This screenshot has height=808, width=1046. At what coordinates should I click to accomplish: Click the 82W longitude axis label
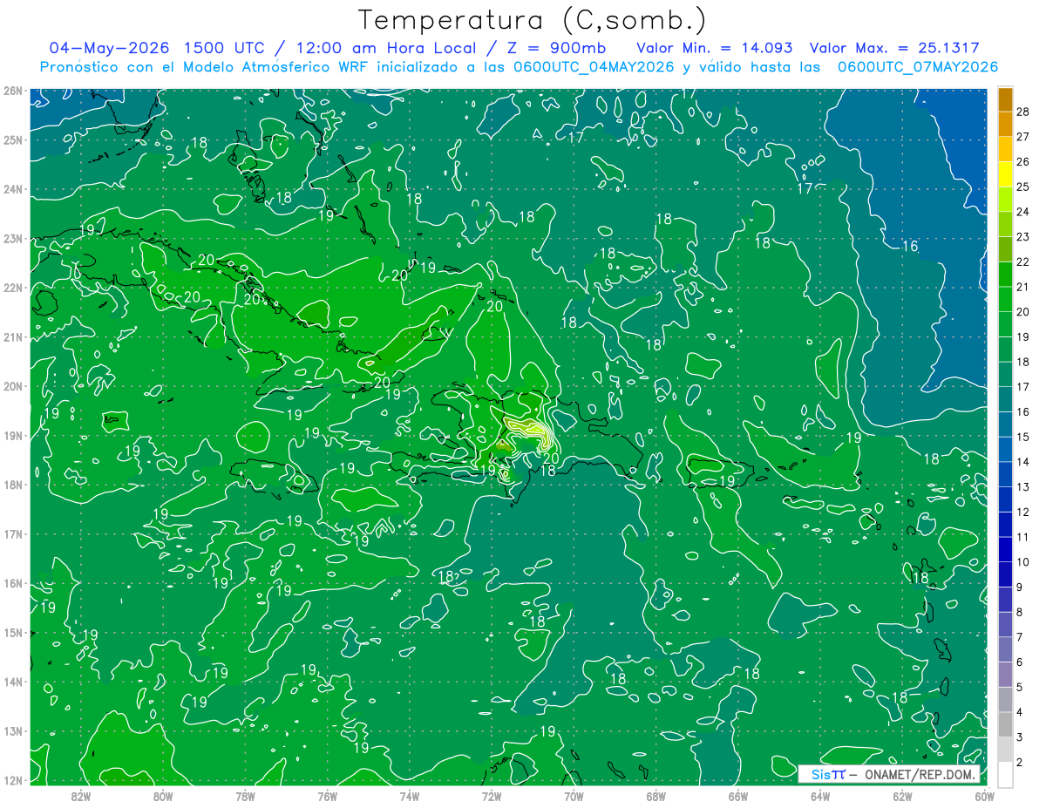tap(80, 795)
